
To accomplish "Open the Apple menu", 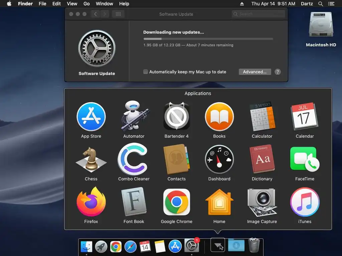I will click(9, 4).
